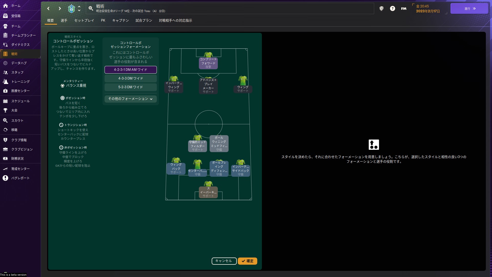Open the Match Plans tab
The width and height of the screenshot is (492, 277).
[x=144, y=21]
